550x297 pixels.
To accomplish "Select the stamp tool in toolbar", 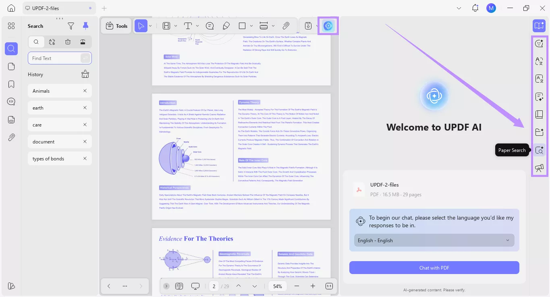I will (308, 26).
